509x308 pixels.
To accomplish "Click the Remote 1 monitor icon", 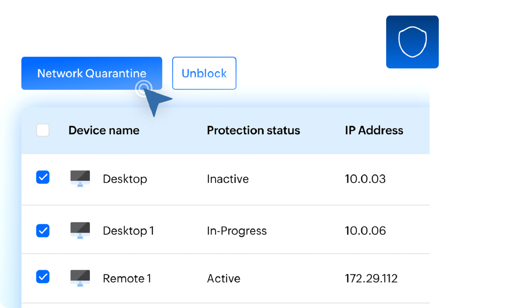I will (80, 278).
